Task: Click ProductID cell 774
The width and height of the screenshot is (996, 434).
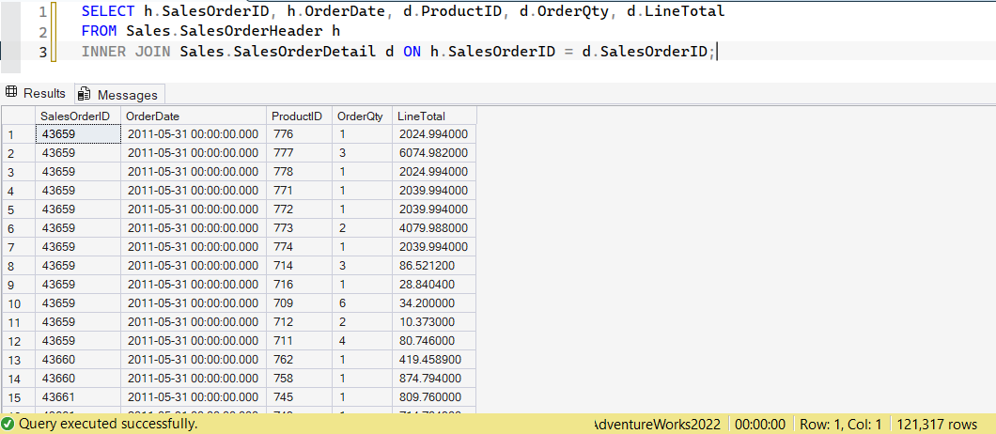Action: 299,246
